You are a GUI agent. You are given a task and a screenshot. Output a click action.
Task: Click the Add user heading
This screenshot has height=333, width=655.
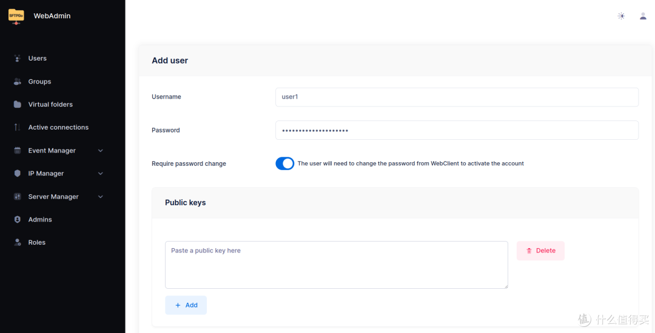[x=170, y=61]
